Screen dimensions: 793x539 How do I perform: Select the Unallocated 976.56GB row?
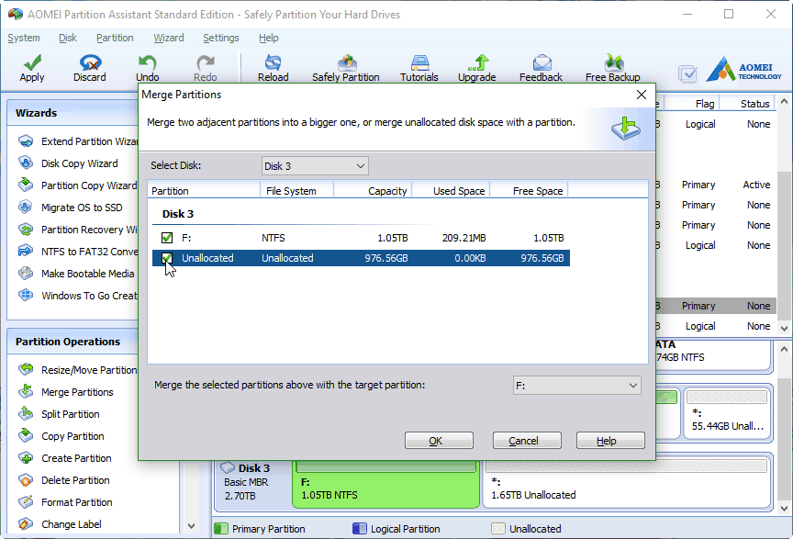point(361,258)
